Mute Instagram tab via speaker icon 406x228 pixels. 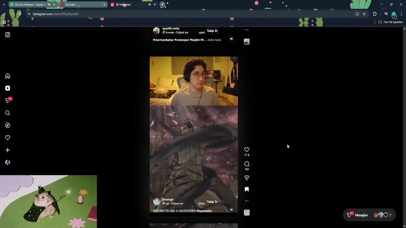pos(149,5)
